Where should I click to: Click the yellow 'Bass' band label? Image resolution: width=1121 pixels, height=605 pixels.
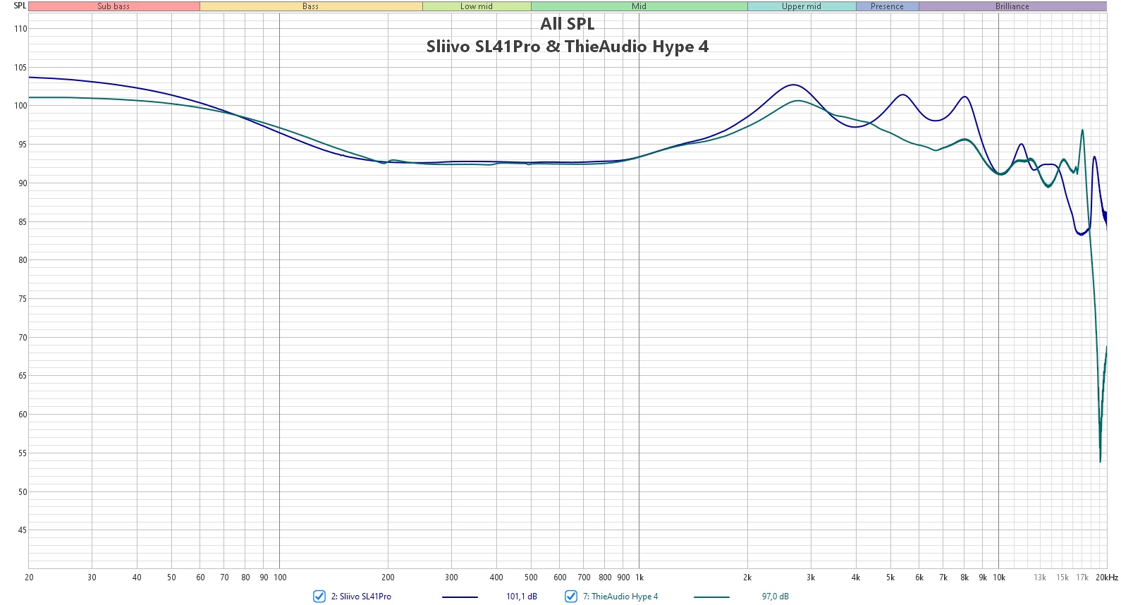pos(311,6)
